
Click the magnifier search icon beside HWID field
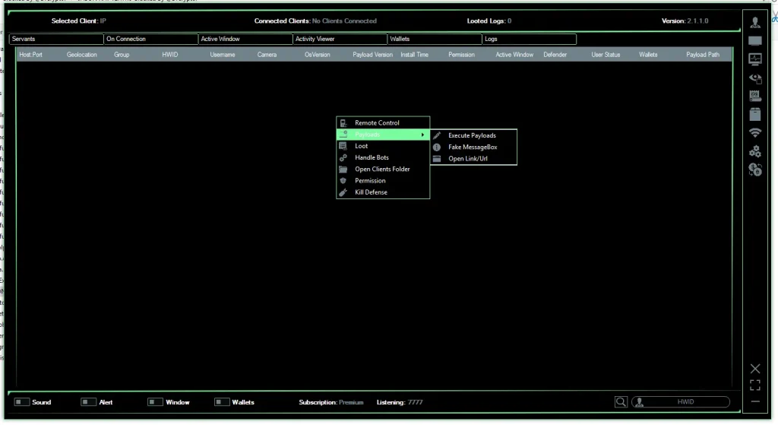click(x=621, y=402)
